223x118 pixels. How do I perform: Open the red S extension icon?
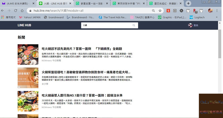pyautogui.click(x=168, y=11)
